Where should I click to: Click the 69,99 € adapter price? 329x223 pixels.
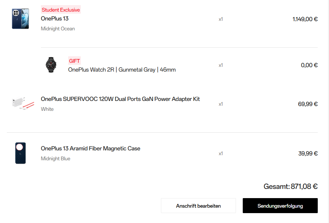(x=308, y=104)
